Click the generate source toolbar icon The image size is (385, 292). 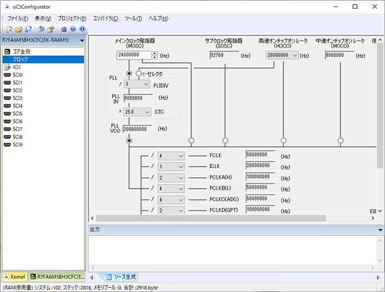pyautogui.click(x=41, y=29)
